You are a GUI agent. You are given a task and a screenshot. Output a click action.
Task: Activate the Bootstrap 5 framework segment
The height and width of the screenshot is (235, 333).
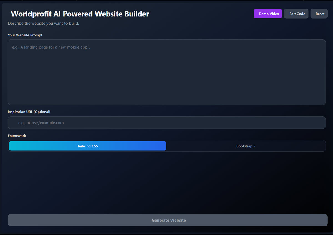tap(246, 146)
